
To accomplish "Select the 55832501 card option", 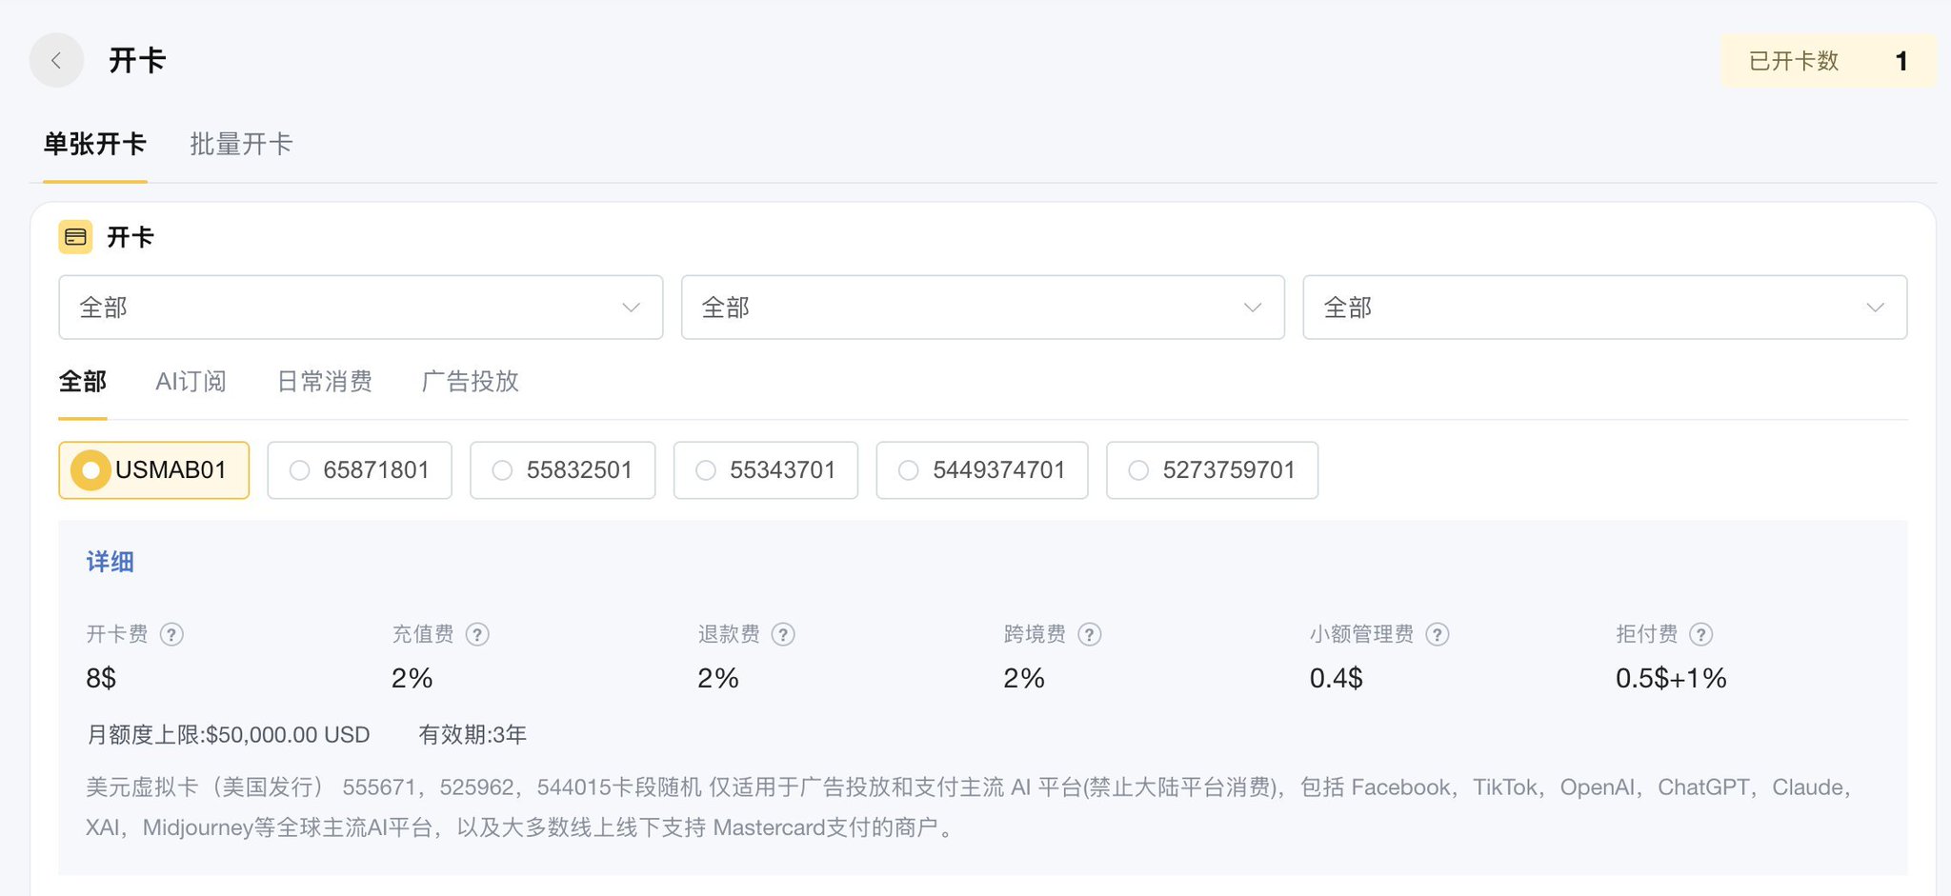I will [562, 470].
